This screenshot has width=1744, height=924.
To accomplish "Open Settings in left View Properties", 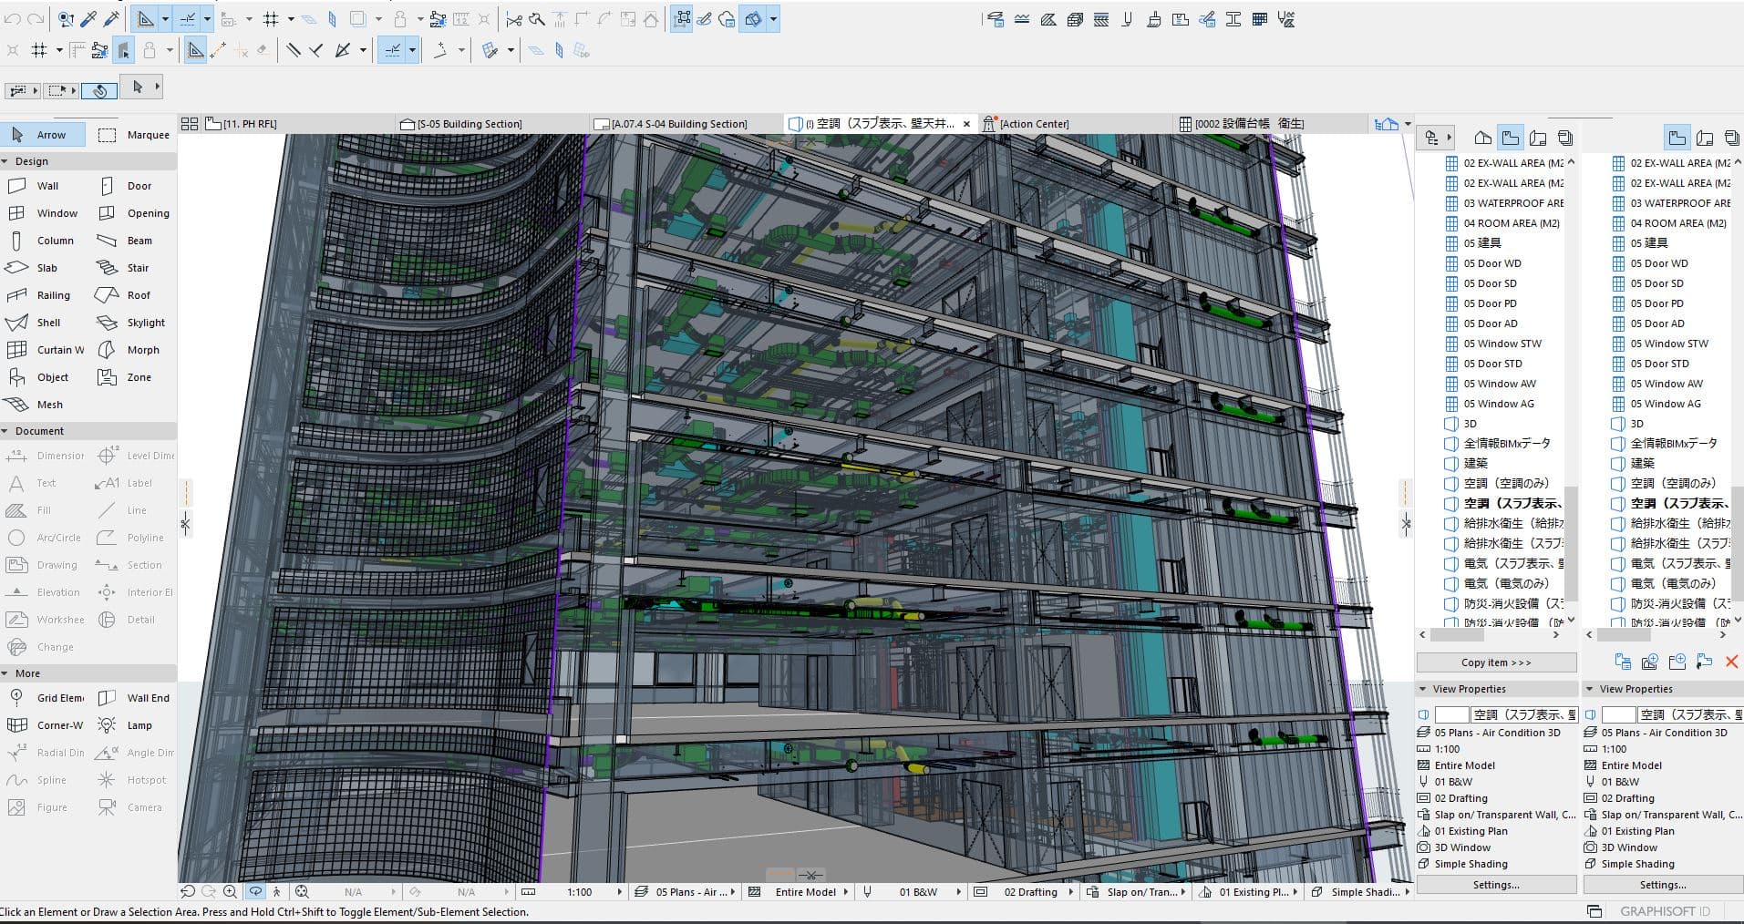I will point(1496,885).
